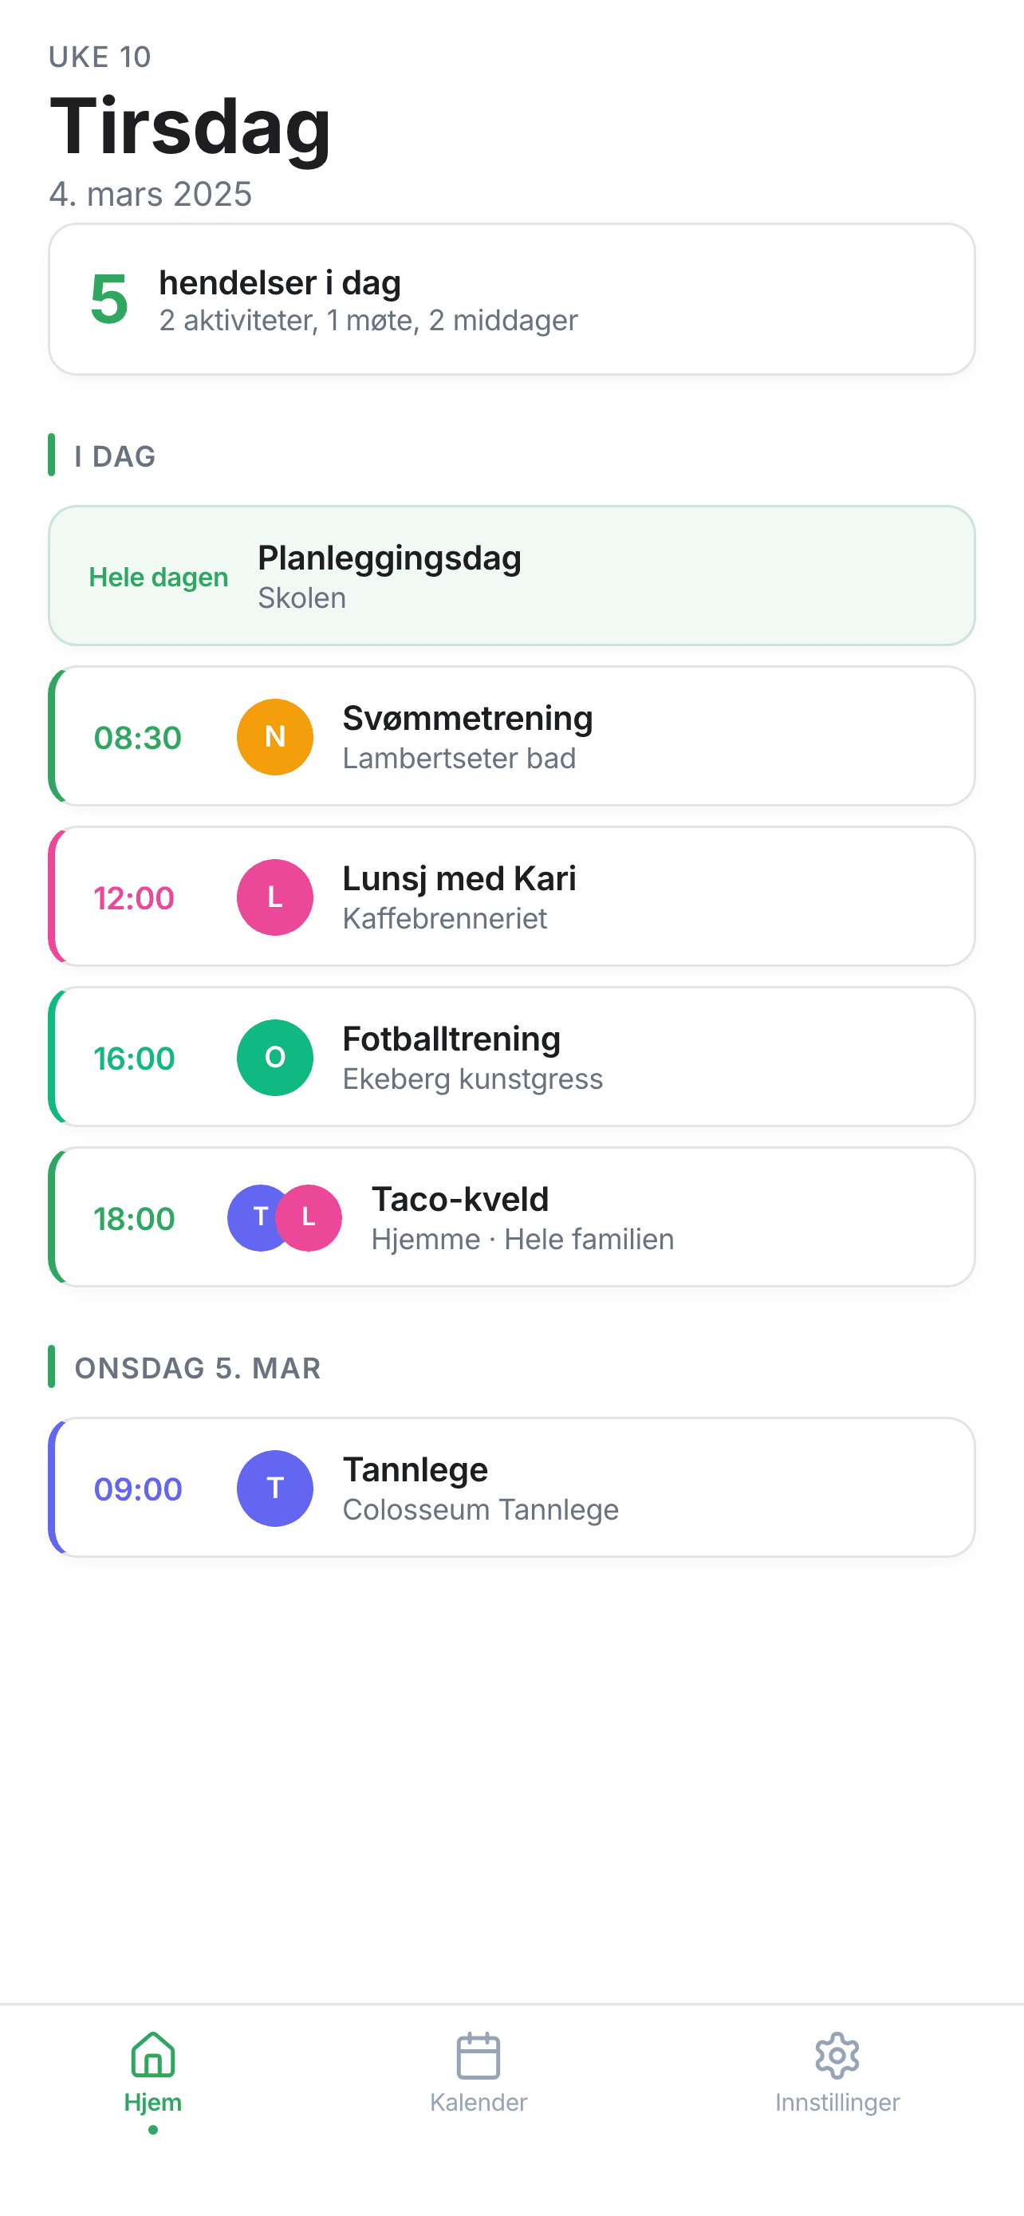Select the Svømmetrening event card

click(x=511, y=737)
